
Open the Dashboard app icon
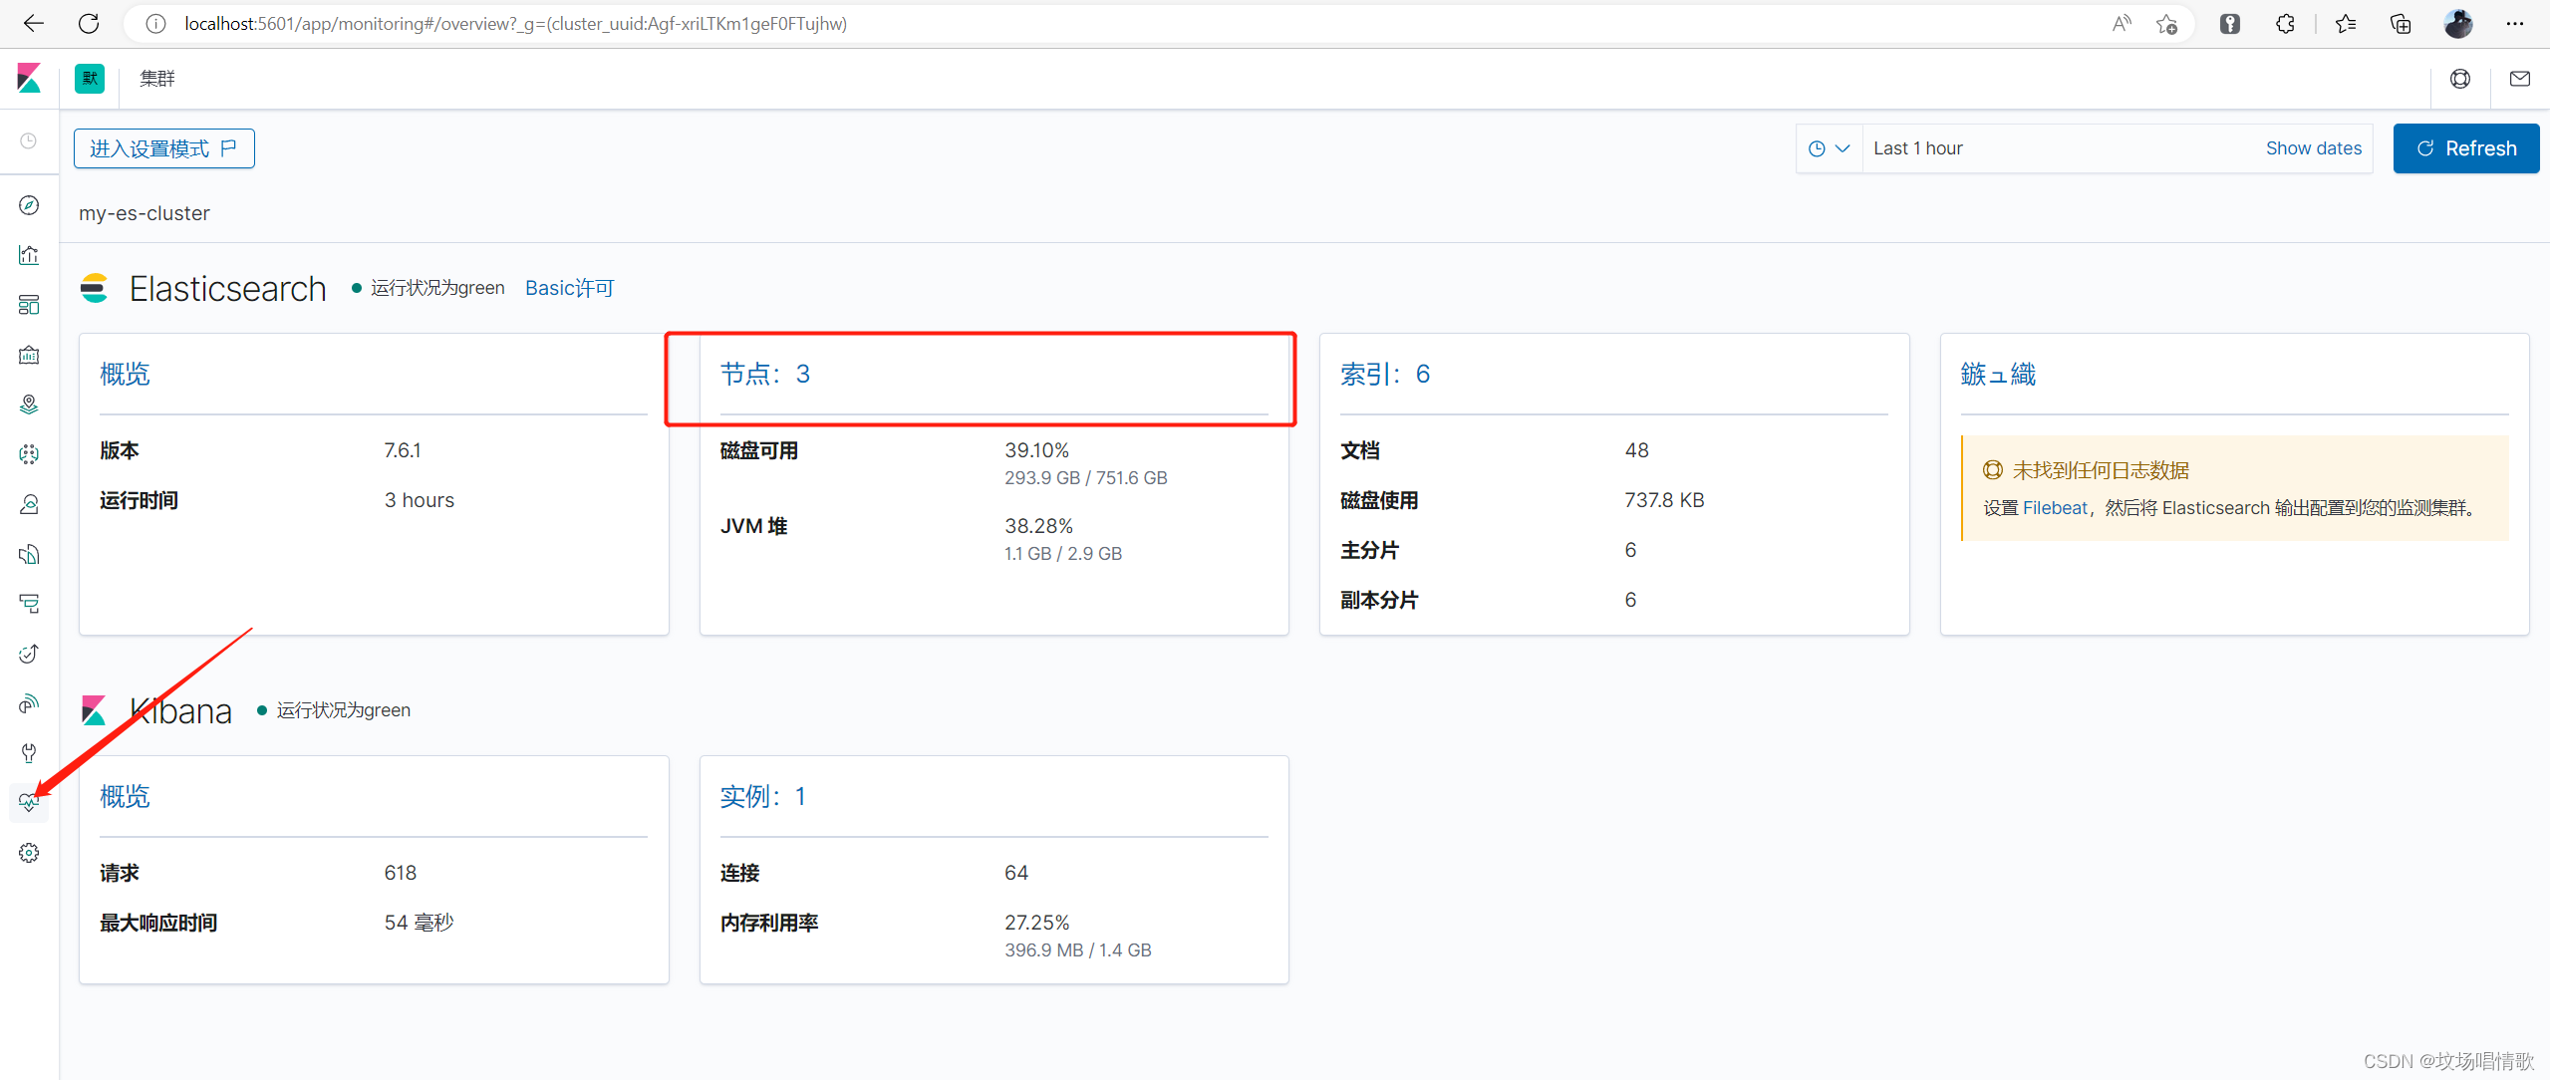[29, 304]
